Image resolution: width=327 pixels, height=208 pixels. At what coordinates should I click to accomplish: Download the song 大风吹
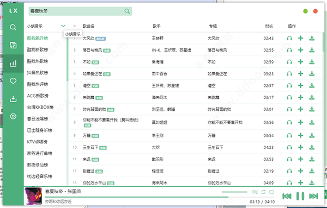[312, 38]
